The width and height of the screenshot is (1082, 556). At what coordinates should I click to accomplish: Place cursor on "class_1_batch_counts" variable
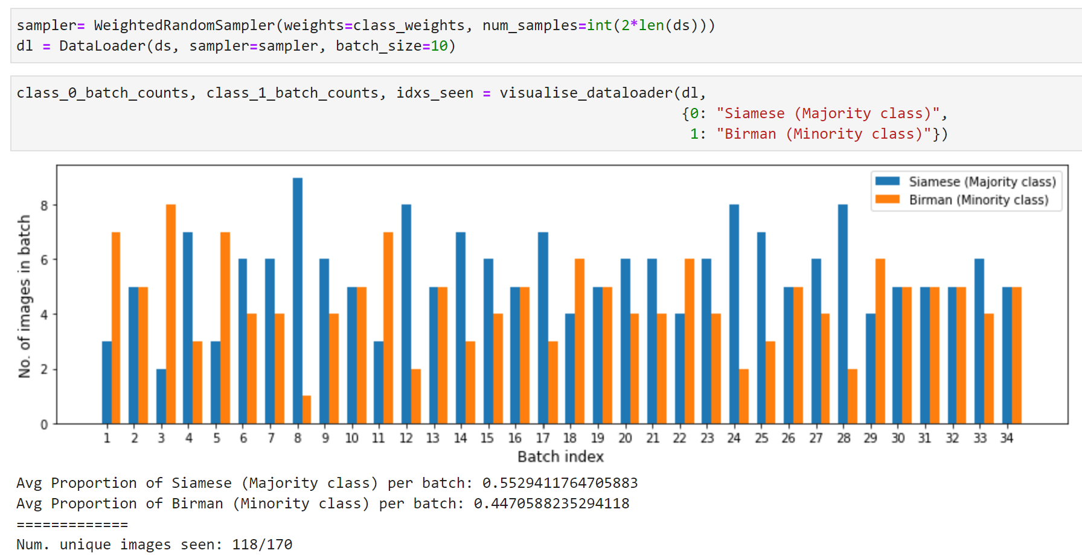(x=293, y=93)
